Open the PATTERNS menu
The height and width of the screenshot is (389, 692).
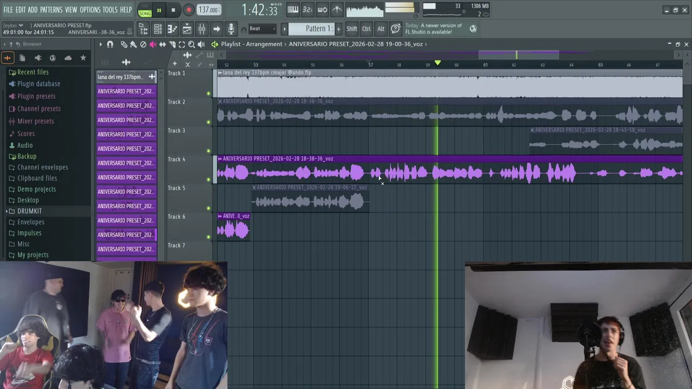pyautogui.click(x=51, y=10)
